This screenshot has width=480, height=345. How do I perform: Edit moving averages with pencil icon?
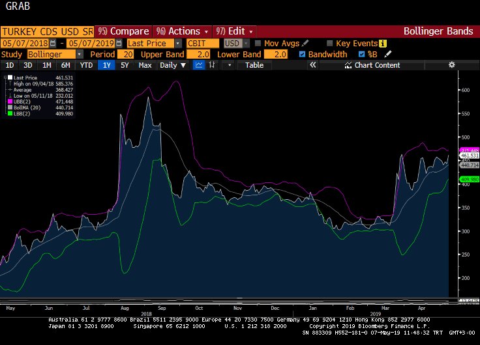[305, 44]
